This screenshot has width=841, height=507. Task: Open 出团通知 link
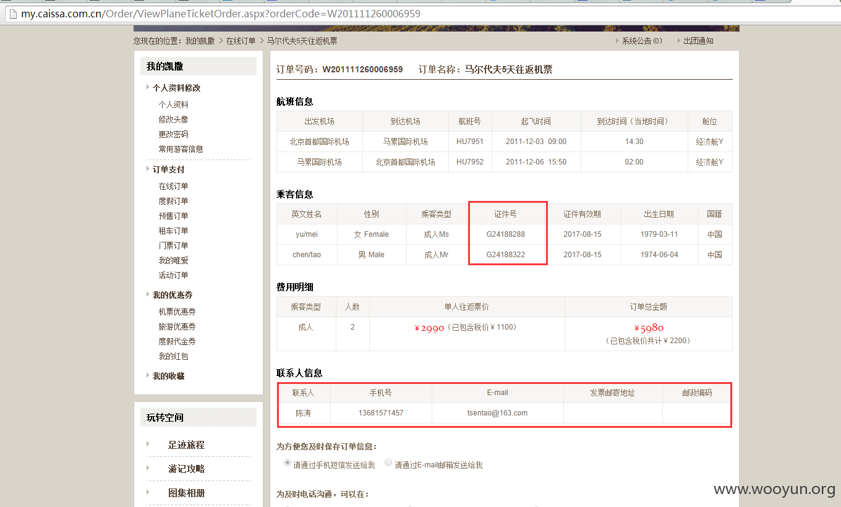pos(698,41)
